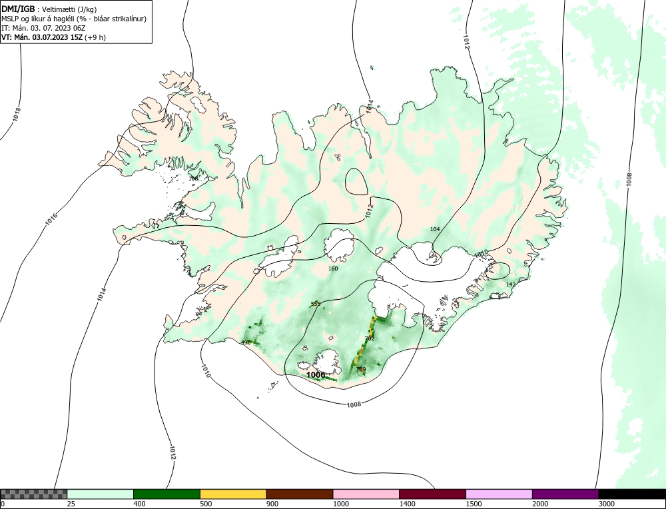The height and width of the screenshot is (509, 666).
Task: Pick the dark green 400–500 legend swatch
Action: coord(166,494)
